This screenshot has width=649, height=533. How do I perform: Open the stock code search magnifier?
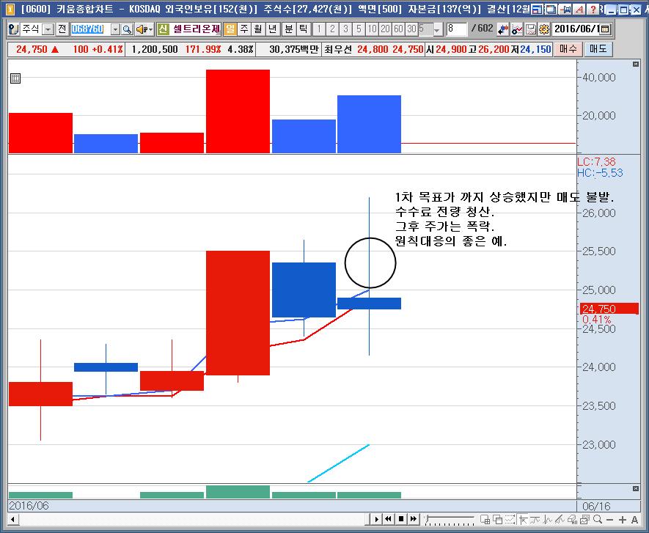pyautogui.click(x=127, y=29)
